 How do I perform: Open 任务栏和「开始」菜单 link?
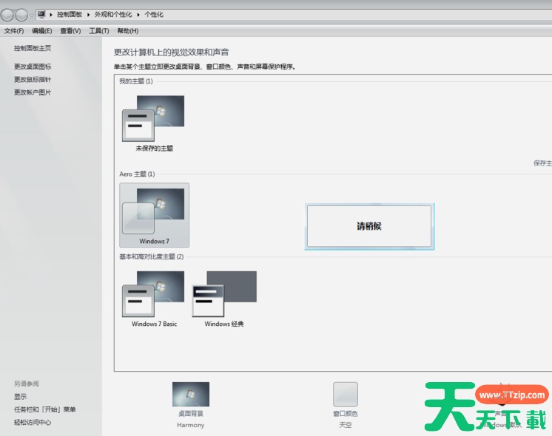tap(44, 409)
